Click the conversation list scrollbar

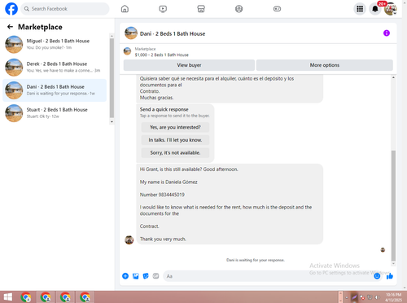112,77
